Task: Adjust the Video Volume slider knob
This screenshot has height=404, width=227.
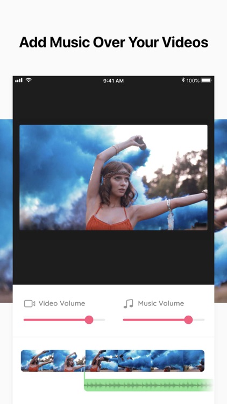Action: pyautogui.click(x=89, y=320)
